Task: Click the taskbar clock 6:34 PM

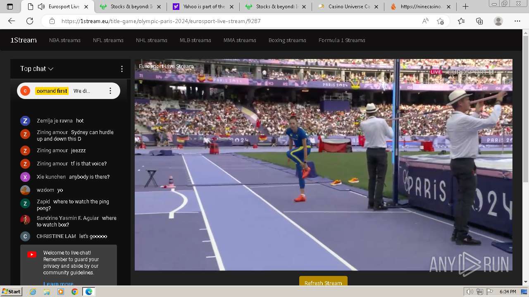Action: (508, 292)
